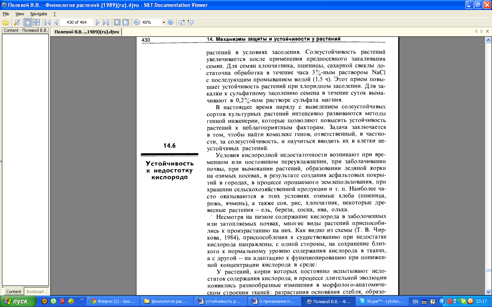This screenshot has width=492, height=307.
Task: Click the section number '14.6' in page
Action: click(170, 145)
